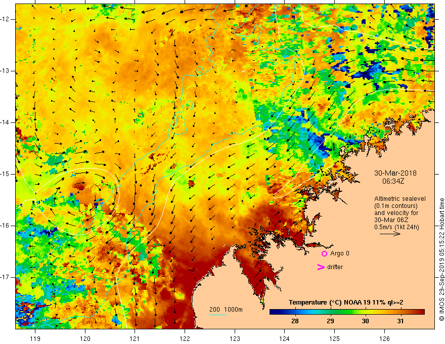Click the longitude label 126
The image size is (445, 344).
(x=384, y=338)
